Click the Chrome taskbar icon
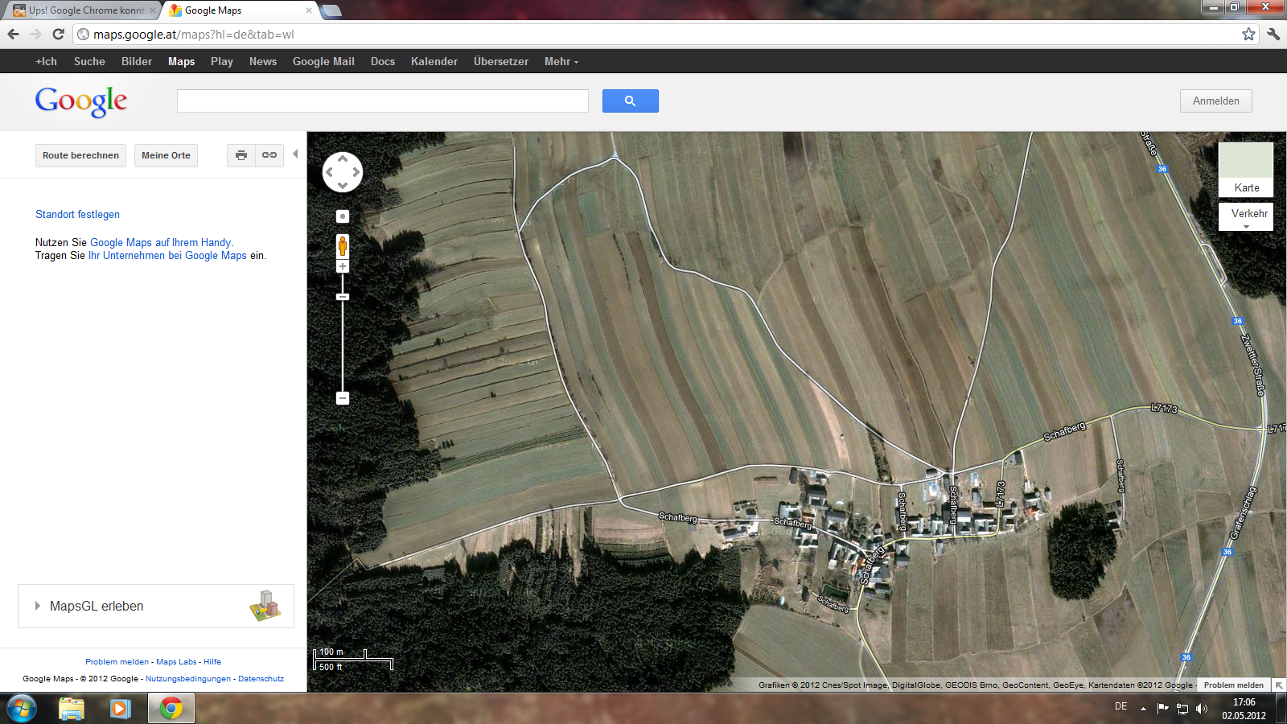The width and height of the screenshot is (1287, 724). pos(171,709)
